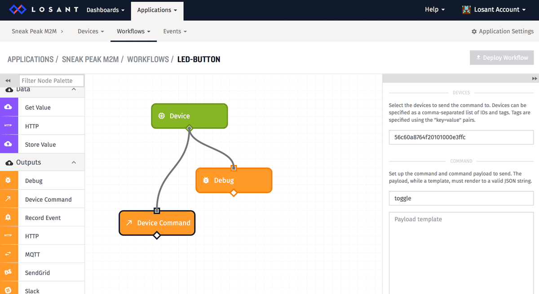Open the Devices submenu dropdown
Screen dimensions: 539x294
[x=91, y=31]
